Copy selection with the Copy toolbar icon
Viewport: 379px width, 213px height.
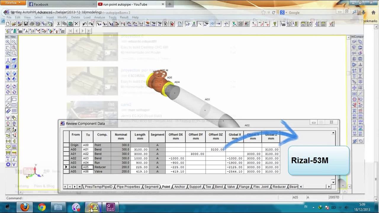pyautogui.click(x=65, y=24)
